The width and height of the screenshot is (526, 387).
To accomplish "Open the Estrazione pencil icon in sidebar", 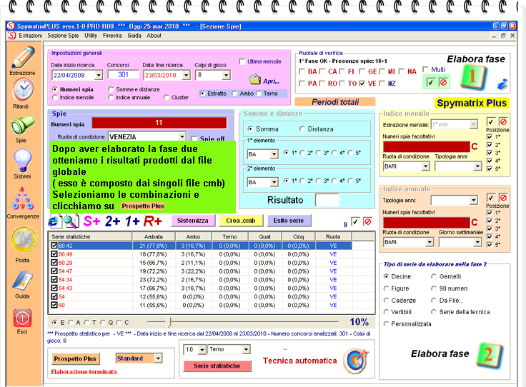I will click(23, 57).
